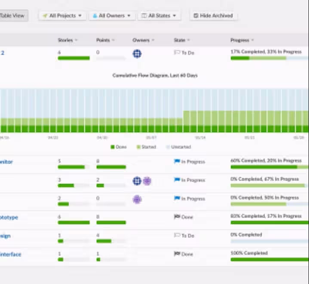Viewport: 309px width, 284px height.
Task: Click the In Progress flag icon beside 60% Completed
Action: click(177, 161)
